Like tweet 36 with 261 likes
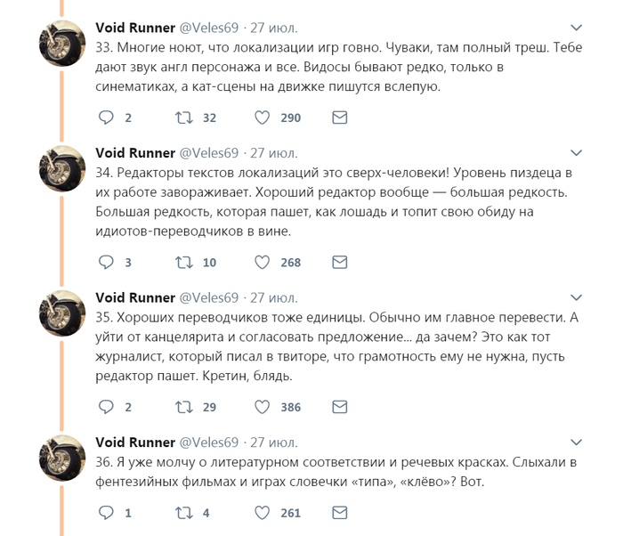The image size is (623, 536). pyautogui.click(x=263, y=513)
